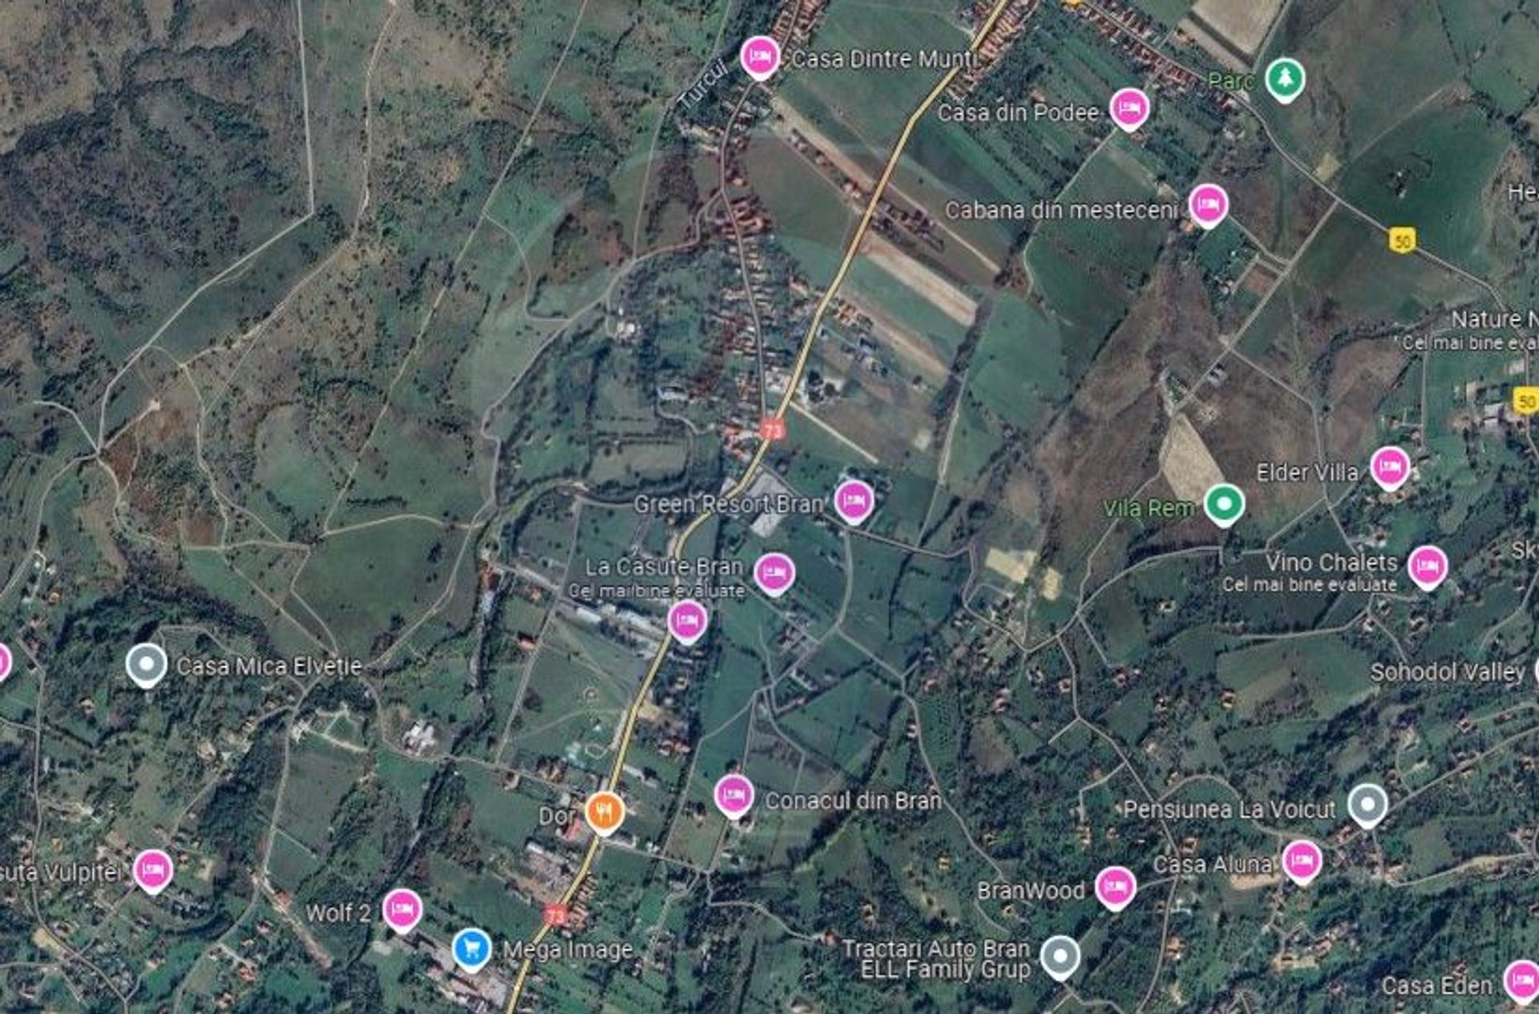Select the Green Resort Bran hotel pin
The width and height of the screenshot is (1539, 1014).
point(854,502)
